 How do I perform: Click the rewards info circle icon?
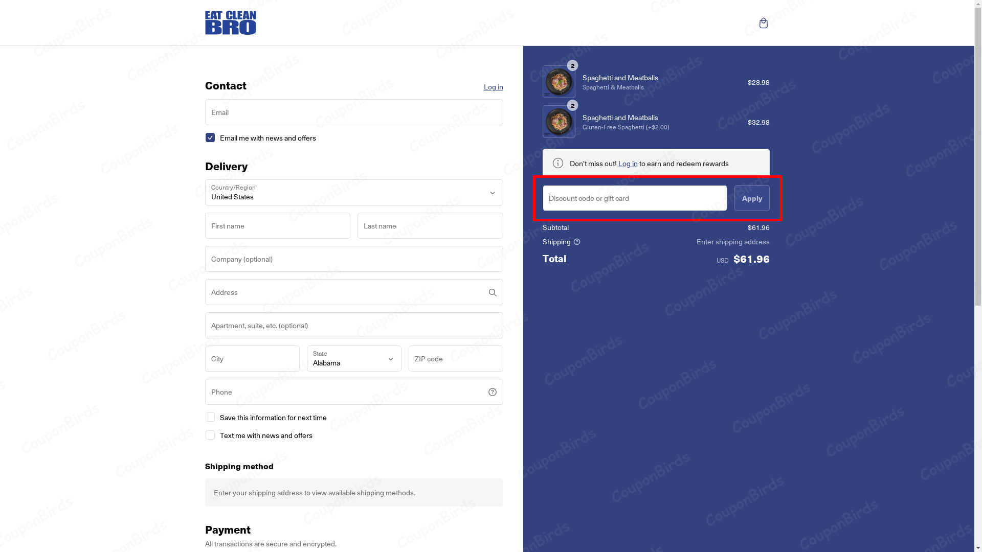(558, 163)
